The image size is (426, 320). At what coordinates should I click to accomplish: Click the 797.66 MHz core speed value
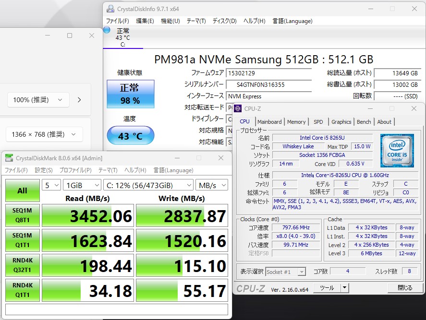tap(296, 227)
